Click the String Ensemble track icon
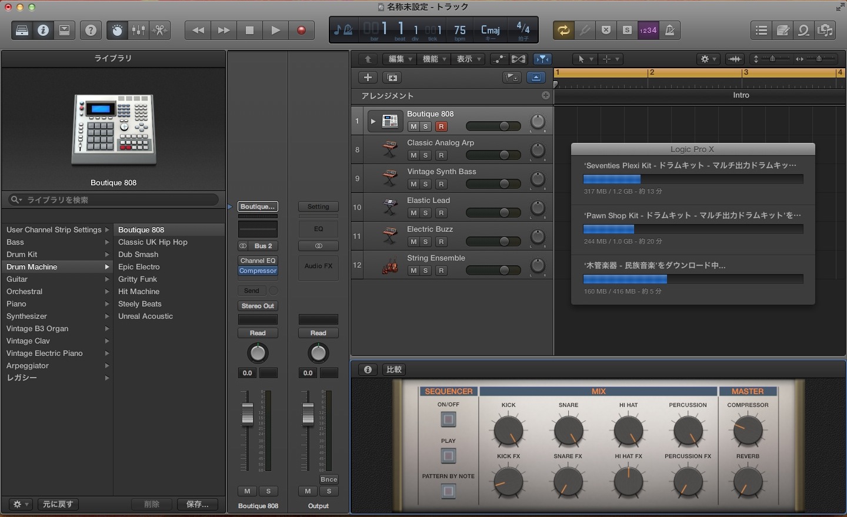The height and width of the screenshot is (517, 847). pos(389,266)
